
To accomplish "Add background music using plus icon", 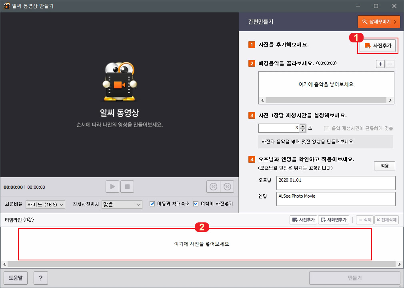I will 380,64.
